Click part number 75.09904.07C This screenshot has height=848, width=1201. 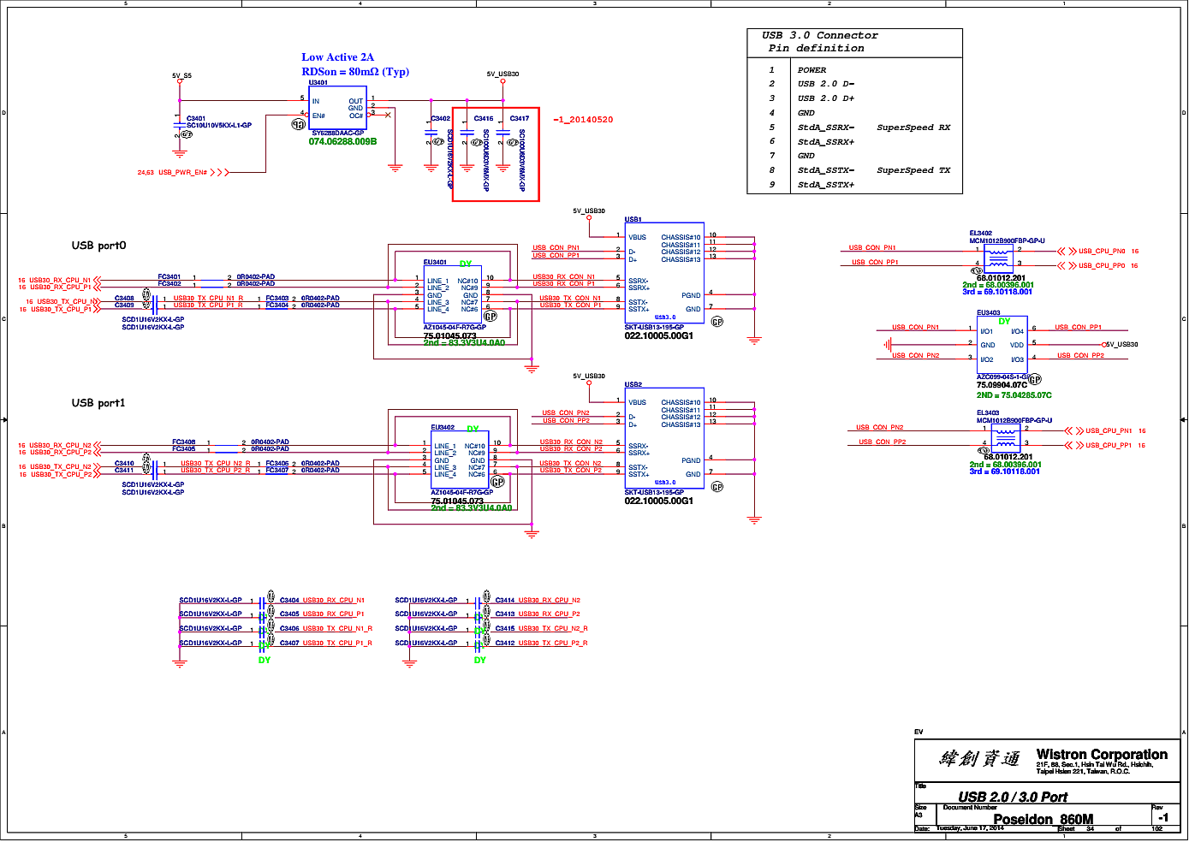pos(1002,385)
